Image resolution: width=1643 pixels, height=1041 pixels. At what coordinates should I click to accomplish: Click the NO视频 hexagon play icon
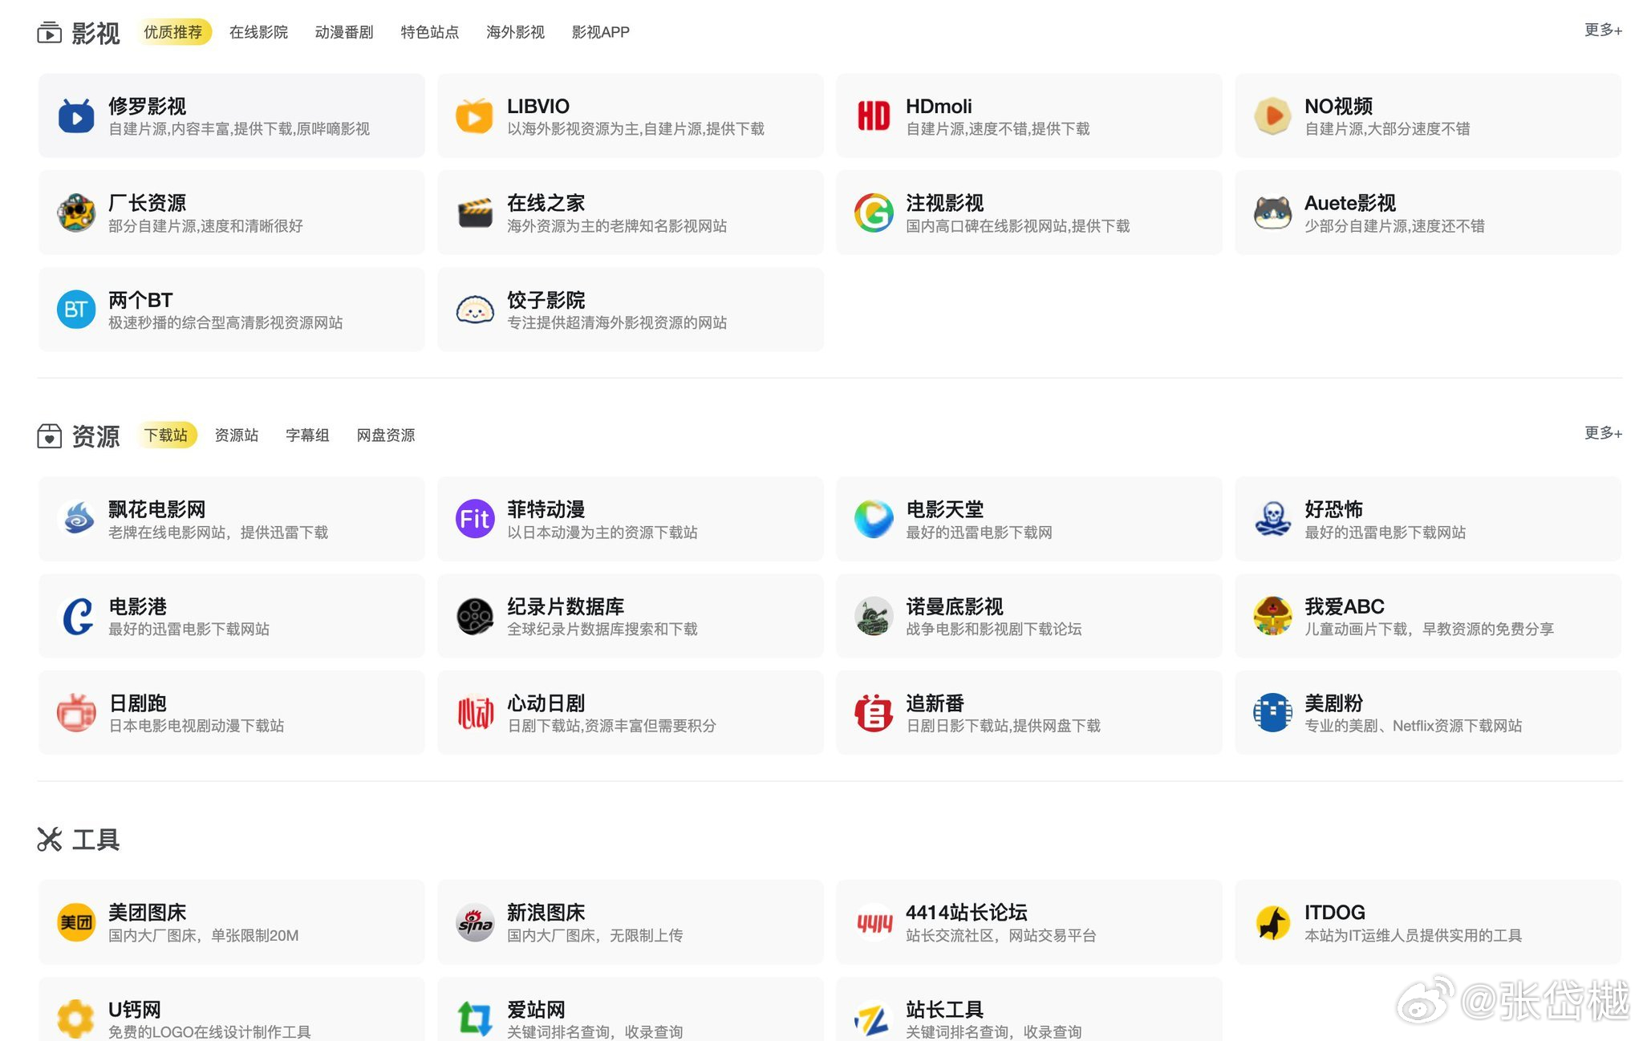click(x=1272, y=116)
